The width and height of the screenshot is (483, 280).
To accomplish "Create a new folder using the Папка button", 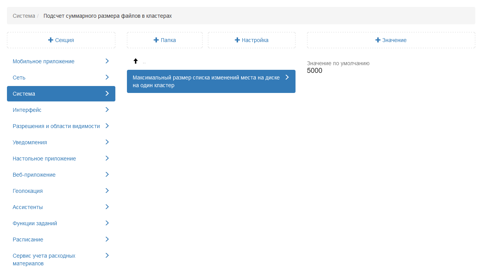I will pyautogui.click(x=165, y=40).
